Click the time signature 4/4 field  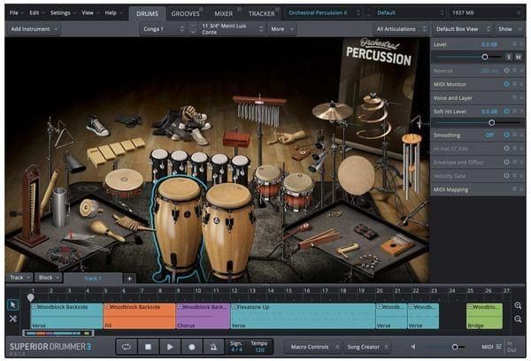(236, 347)
